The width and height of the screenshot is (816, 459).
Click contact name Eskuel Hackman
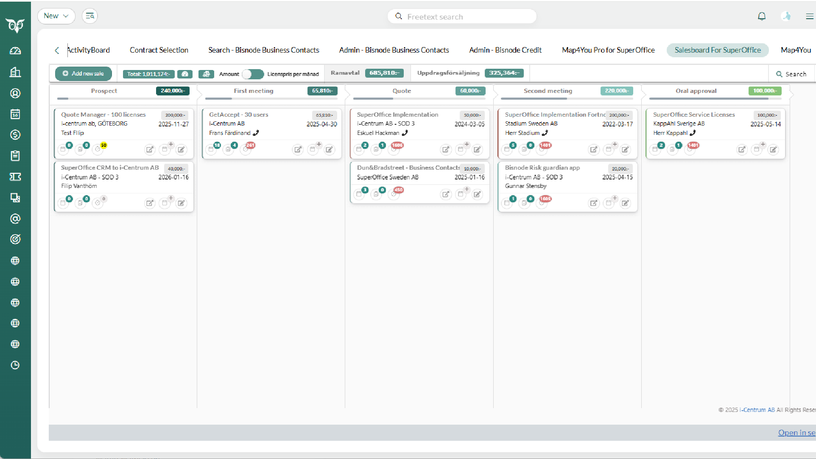click(378, 133)
